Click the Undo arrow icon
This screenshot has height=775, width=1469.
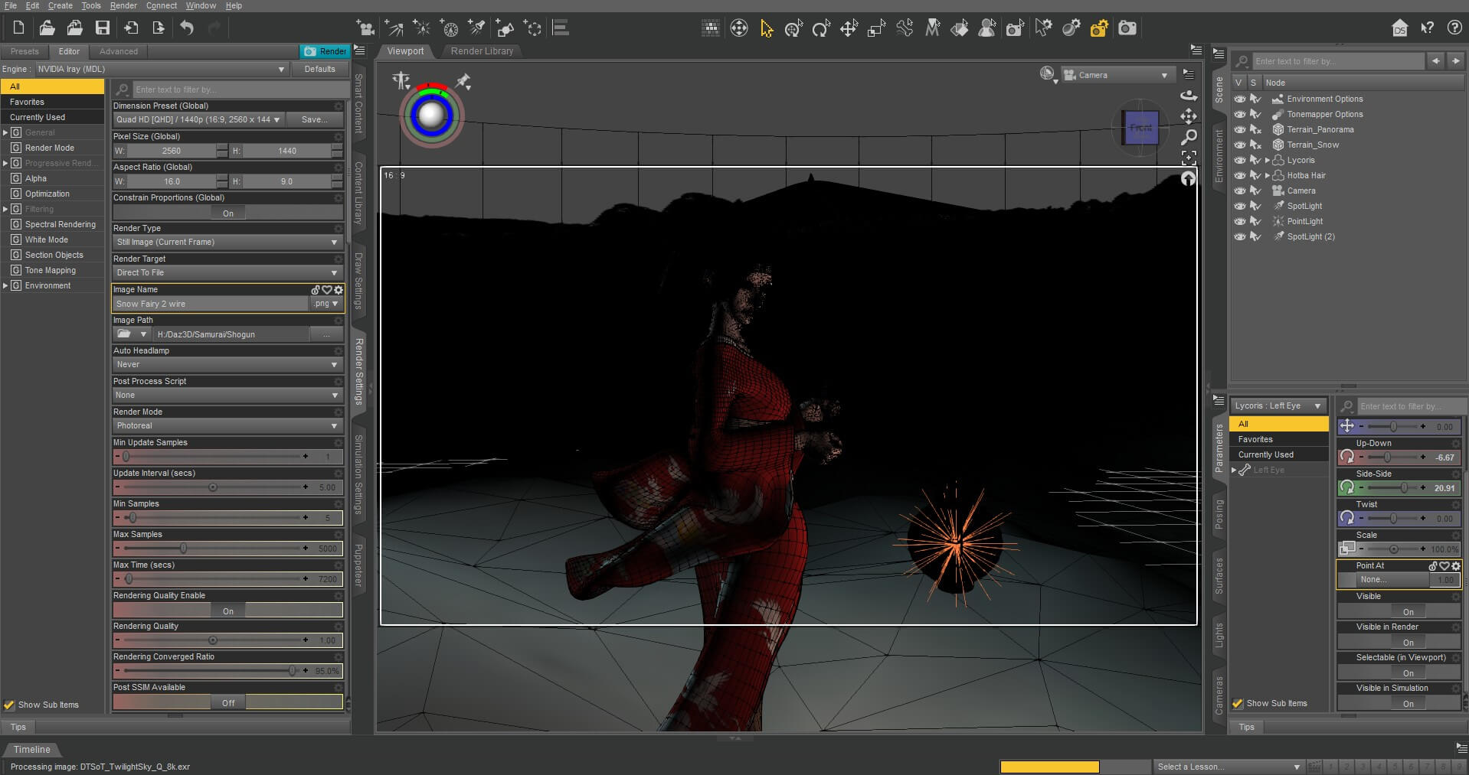tap(187, 28)
